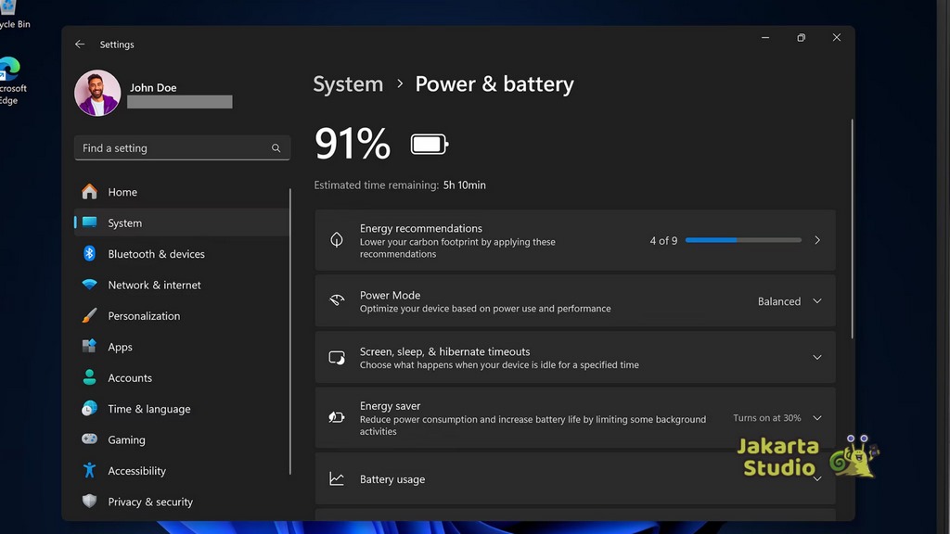Click the Find a setting search box
This screenshot has height=534, width=950.
172,148
